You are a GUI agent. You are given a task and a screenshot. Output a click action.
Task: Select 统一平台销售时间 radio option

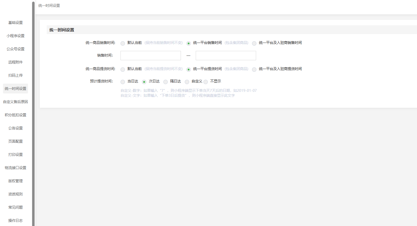click(x=189, y=43)
